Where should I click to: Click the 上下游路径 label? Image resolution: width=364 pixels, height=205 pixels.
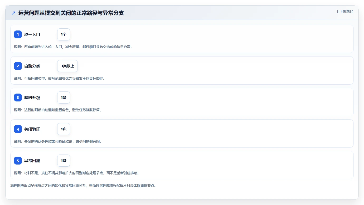point(344,12)
